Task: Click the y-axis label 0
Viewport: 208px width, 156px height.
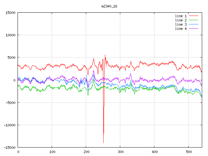Action: 14,80
